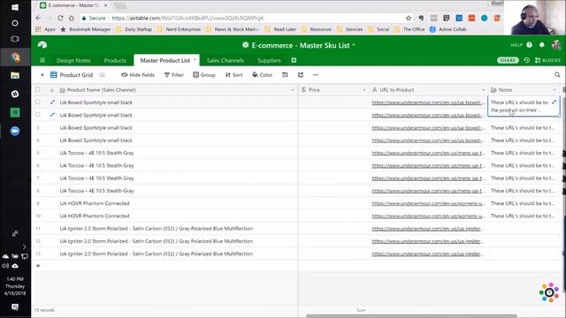Open row height icon in toolbar
Screen dimensions: 566x318
(x=285, y=75)
